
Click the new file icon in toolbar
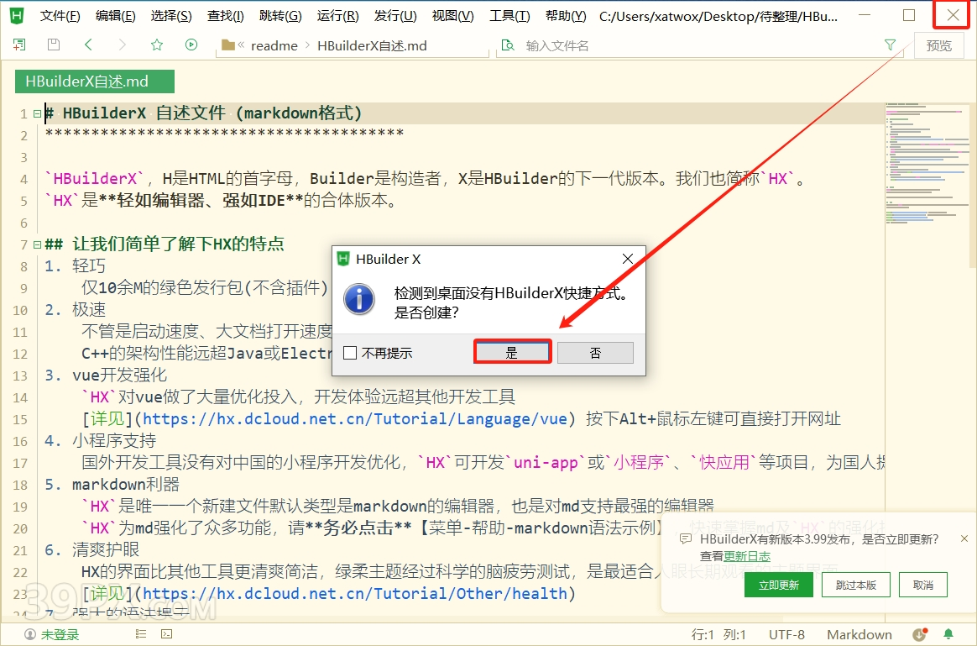[x=19, y=45]
